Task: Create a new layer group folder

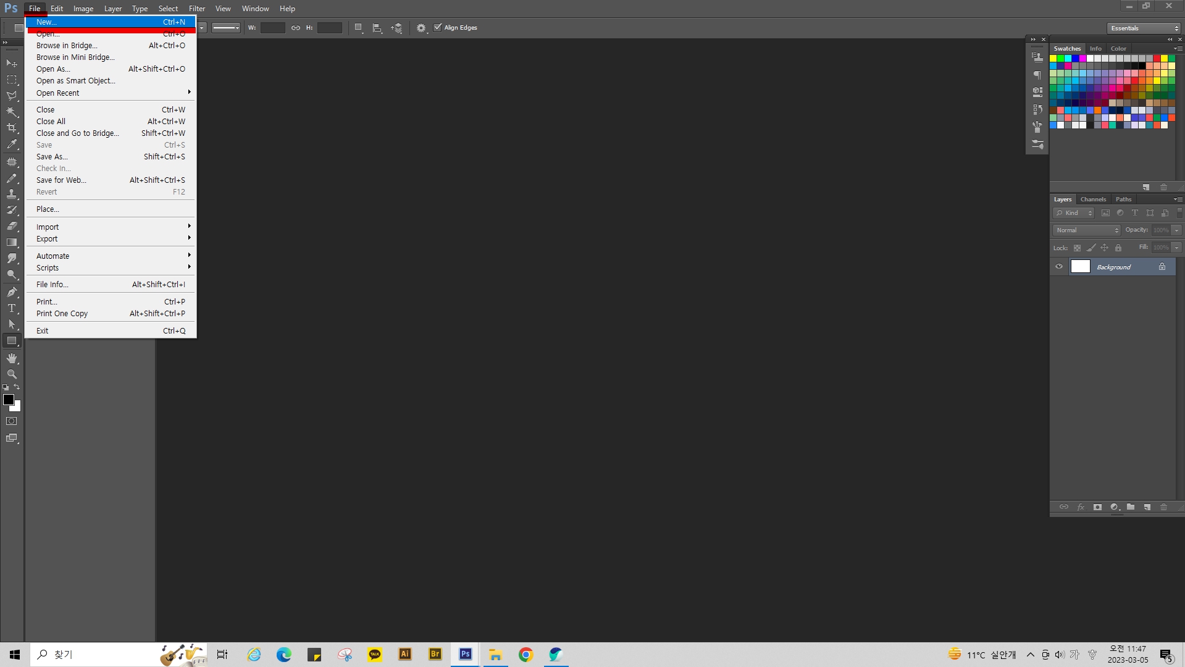Action: 1131,507
